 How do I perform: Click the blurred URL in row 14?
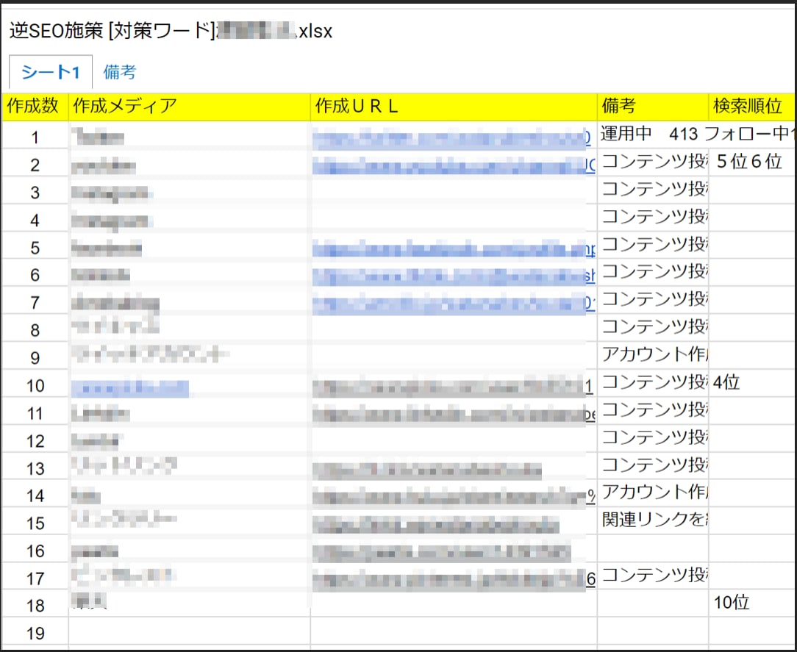[x=454, y=496]
